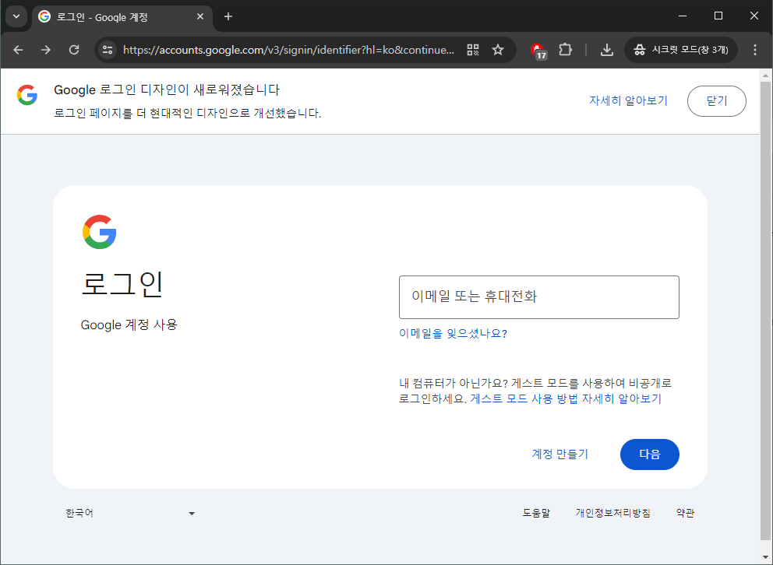The height and width of the screenshot is (565, 773).
Task: Maximize the Chrome window
Action: tap(718, 16)
